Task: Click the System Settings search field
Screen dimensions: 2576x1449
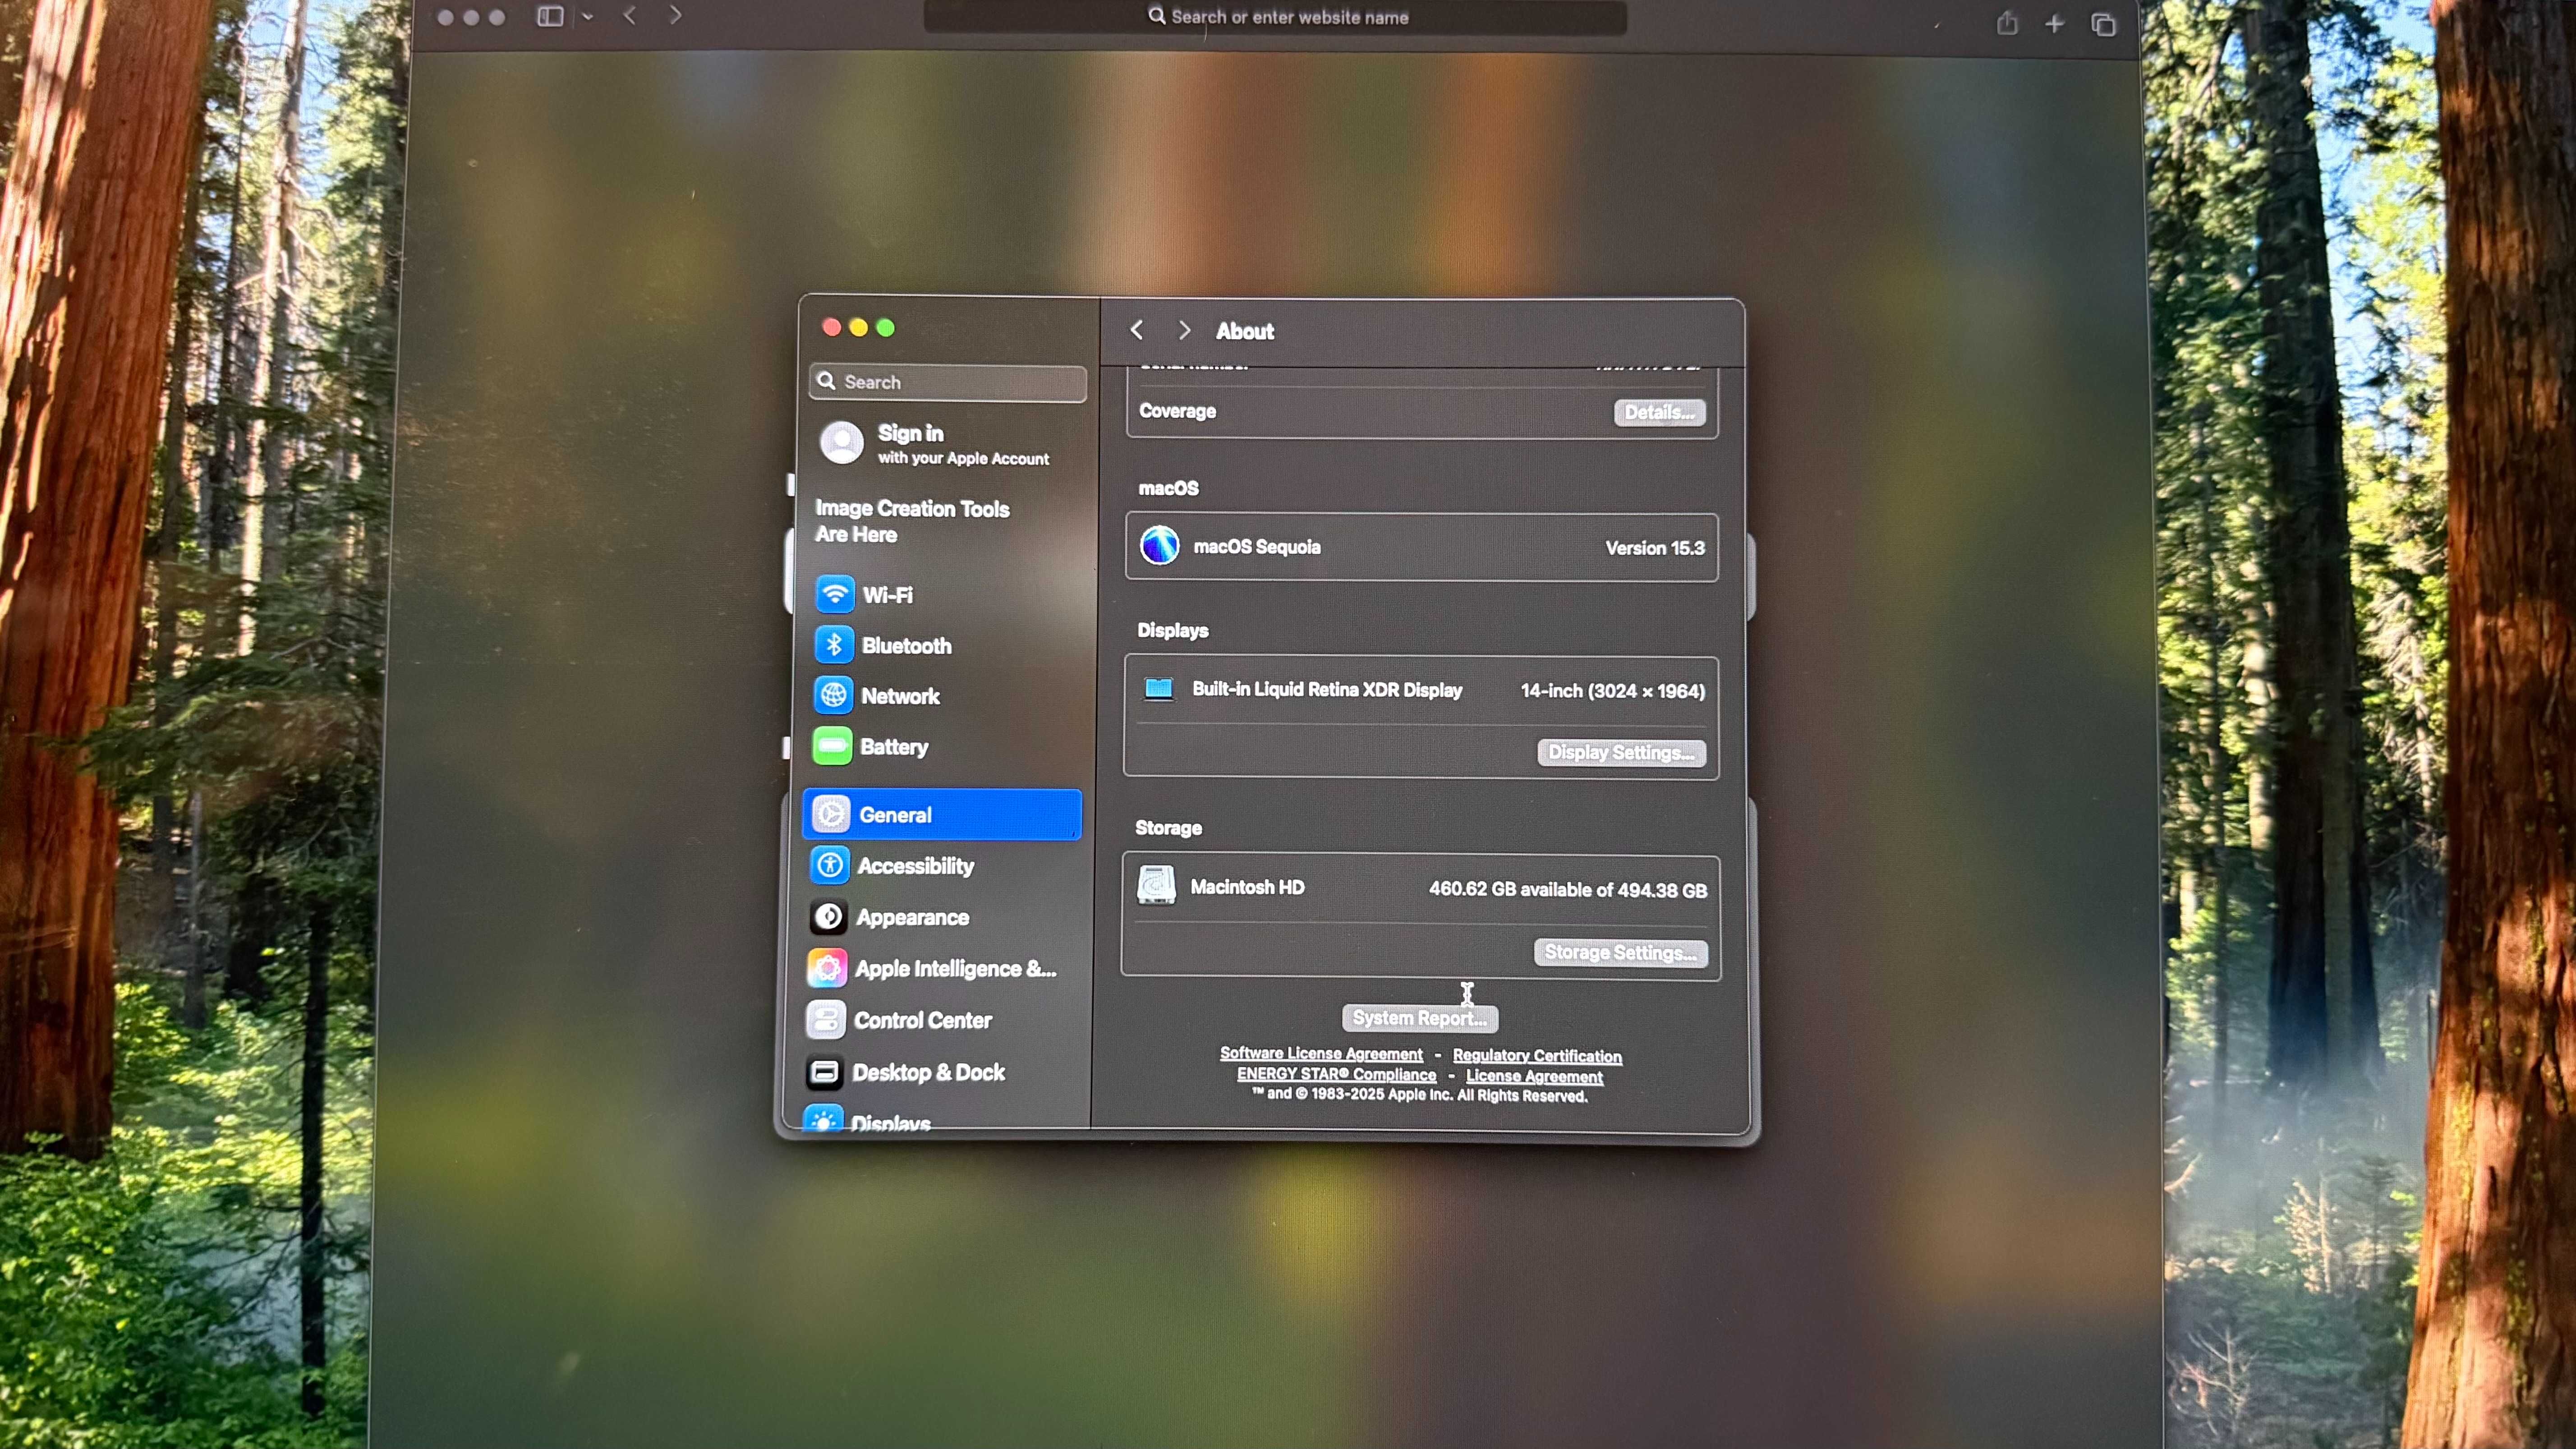Action: (948, 382)
